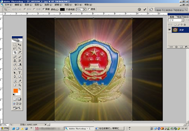Select the Clone Stamp tool

pos(15,61)
